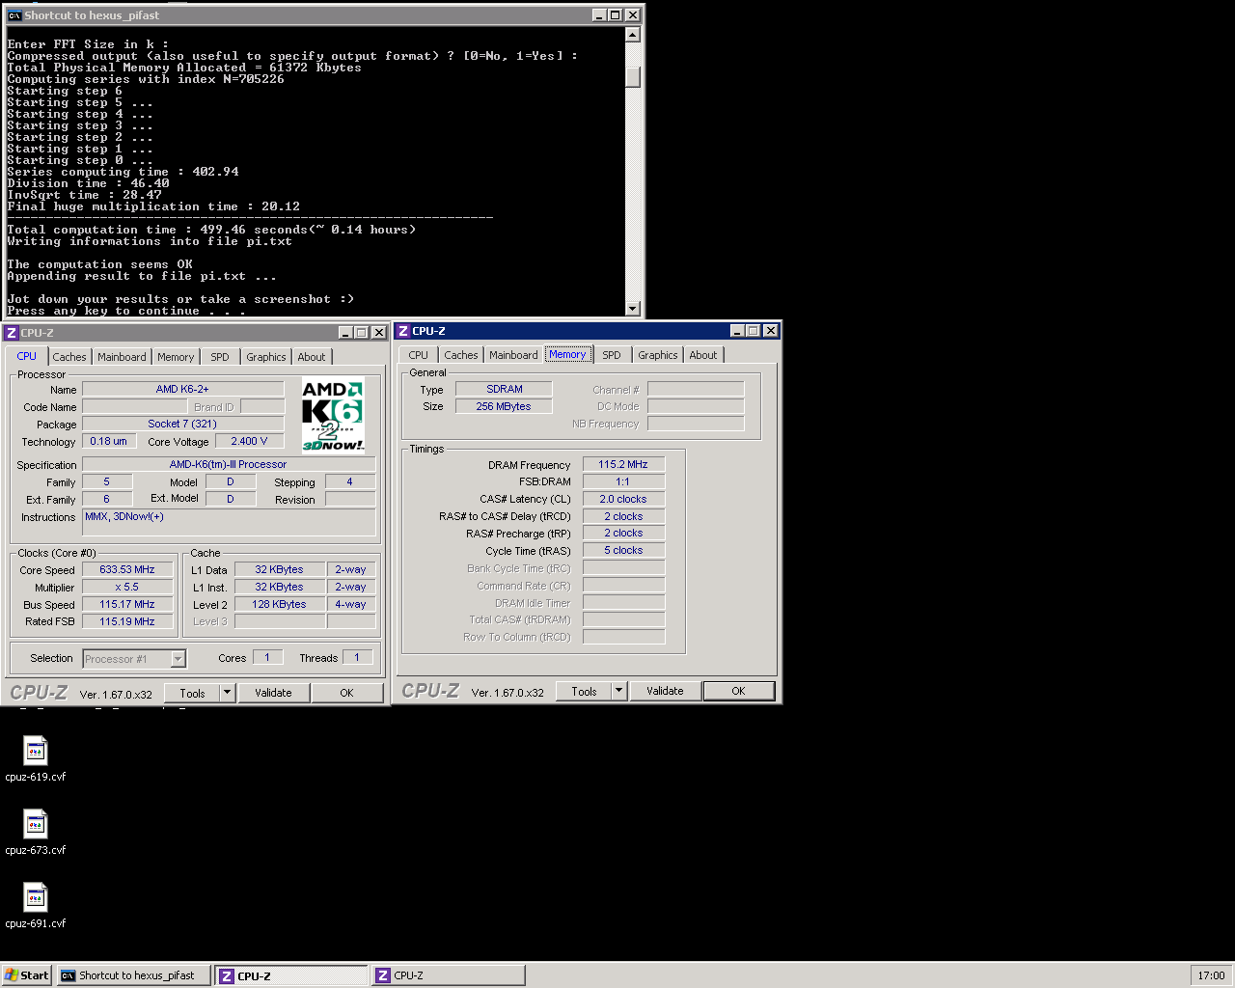Viewport: 1235px width, 988px height.
Task: Open Mainboard tab in left CPU-Z window
Action: [122, 357]
